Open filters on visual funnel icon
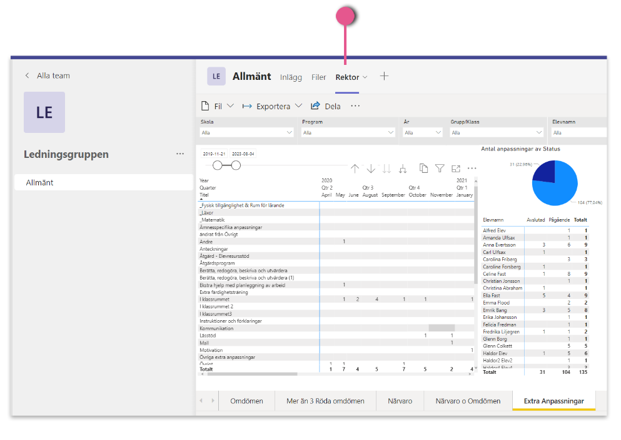This screenshot has width=621, height=440. click(440, 169)
